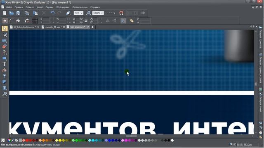Undo the last action
Image resolution: width=264 pixels, height=148 pixels.
click(x=52, y=13)
